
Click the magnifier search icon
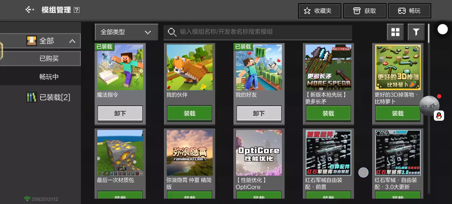(172, 32)
